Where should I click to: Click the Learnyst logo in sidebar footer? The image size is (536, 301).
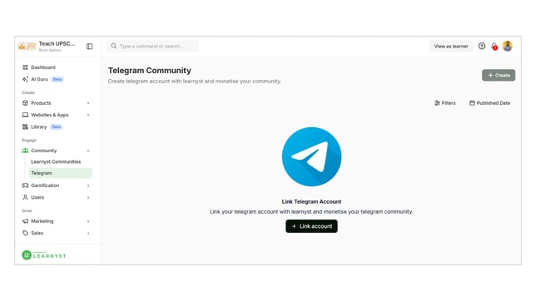[44, 255]
